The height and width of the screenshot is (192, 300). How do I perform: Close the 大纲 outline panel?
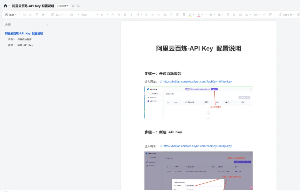47,24
